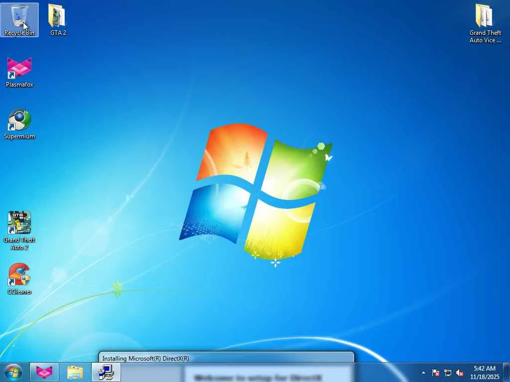The height and width of the screenshot is (382, 510).
Task: Select the GTA 2 folder icon
Action: [58, 20]
